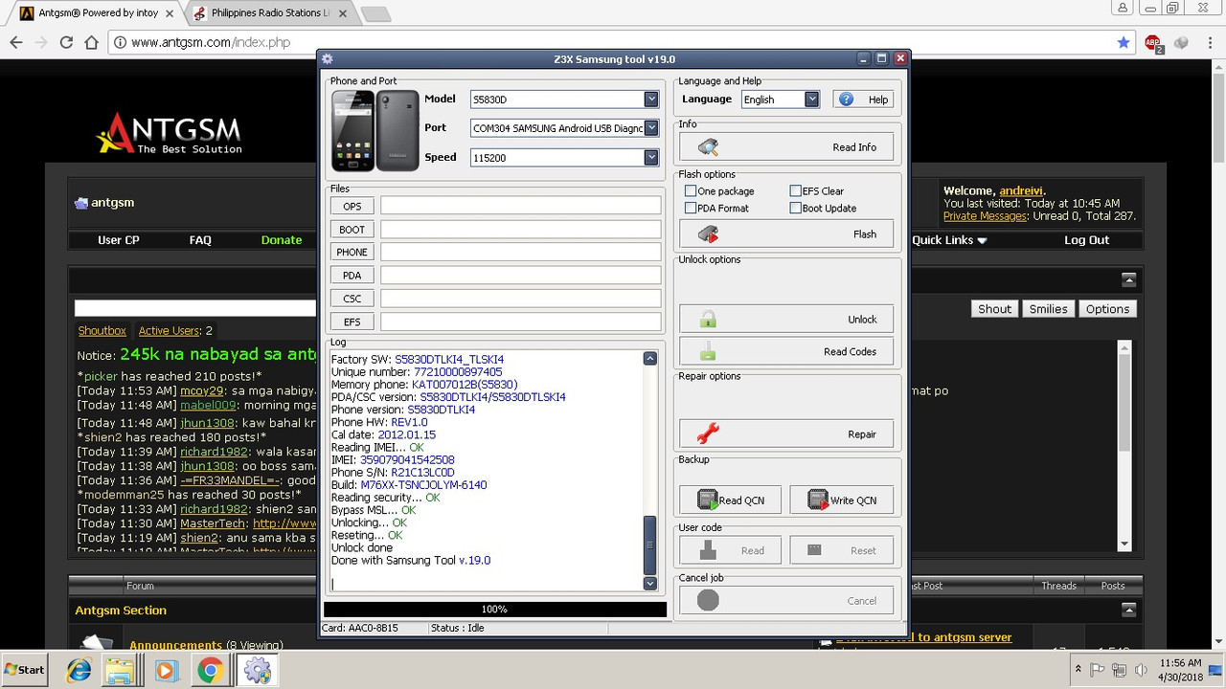
Task: Open User CP in the forum navbar
Action: coord(119,240)
